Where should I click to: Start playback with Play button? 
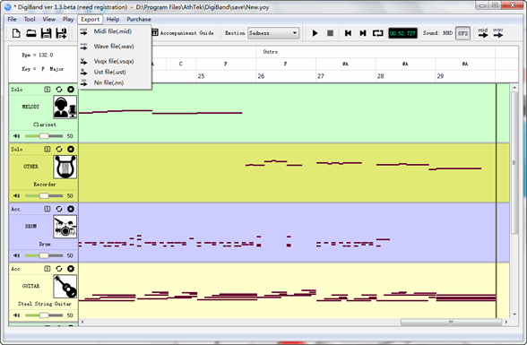pyautogui.click(x=315, y=33)
